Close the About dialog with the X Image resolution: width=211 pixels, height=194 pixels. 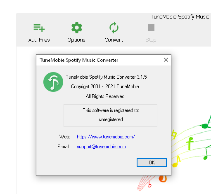tap(166, 60)
